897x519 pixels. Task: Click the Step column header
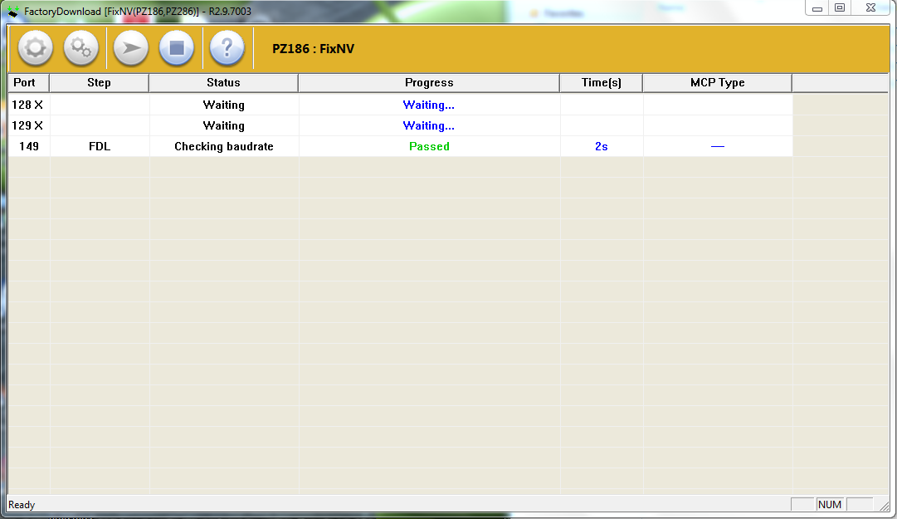[99, 82]
